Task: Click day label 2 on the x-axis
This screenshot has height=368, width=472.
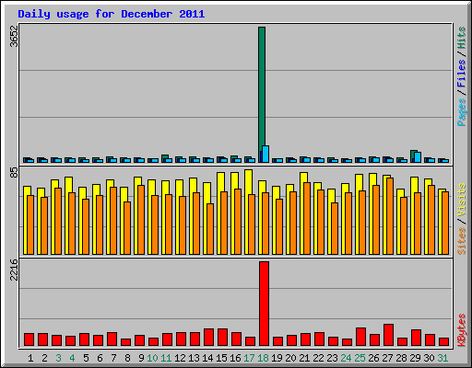Action: [44, 358]
